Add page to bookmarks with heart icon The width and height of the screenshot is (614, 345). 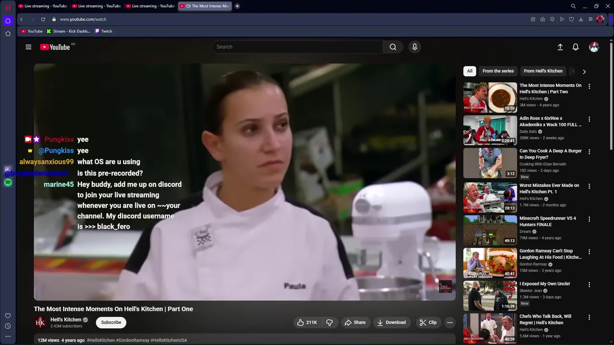[571, 19]
